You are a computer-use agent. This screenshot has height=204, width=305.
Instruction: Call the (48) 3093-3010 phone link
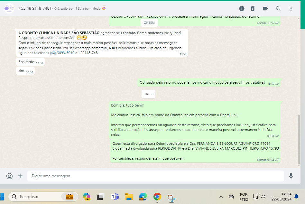coord(62,53)
